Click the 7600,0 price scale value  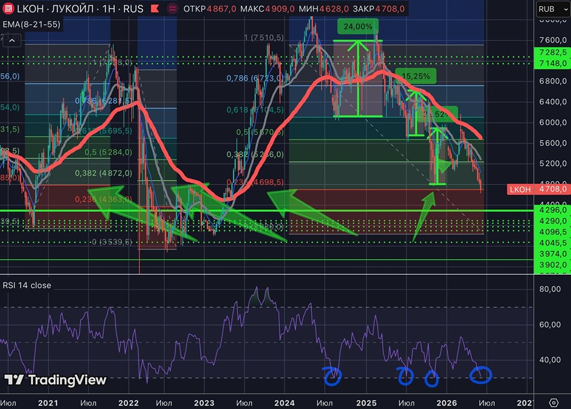(x=553, y=39)
